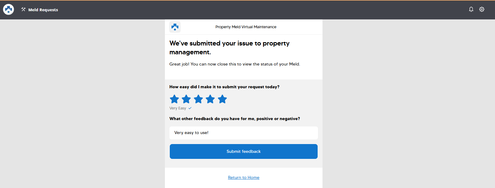Click into the feedback text field

[244, 133]
